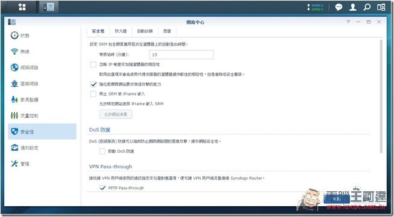
Task: Click the vertical scrollbar of settings panel
Action: pyautogui.click(x=381, y=96)
